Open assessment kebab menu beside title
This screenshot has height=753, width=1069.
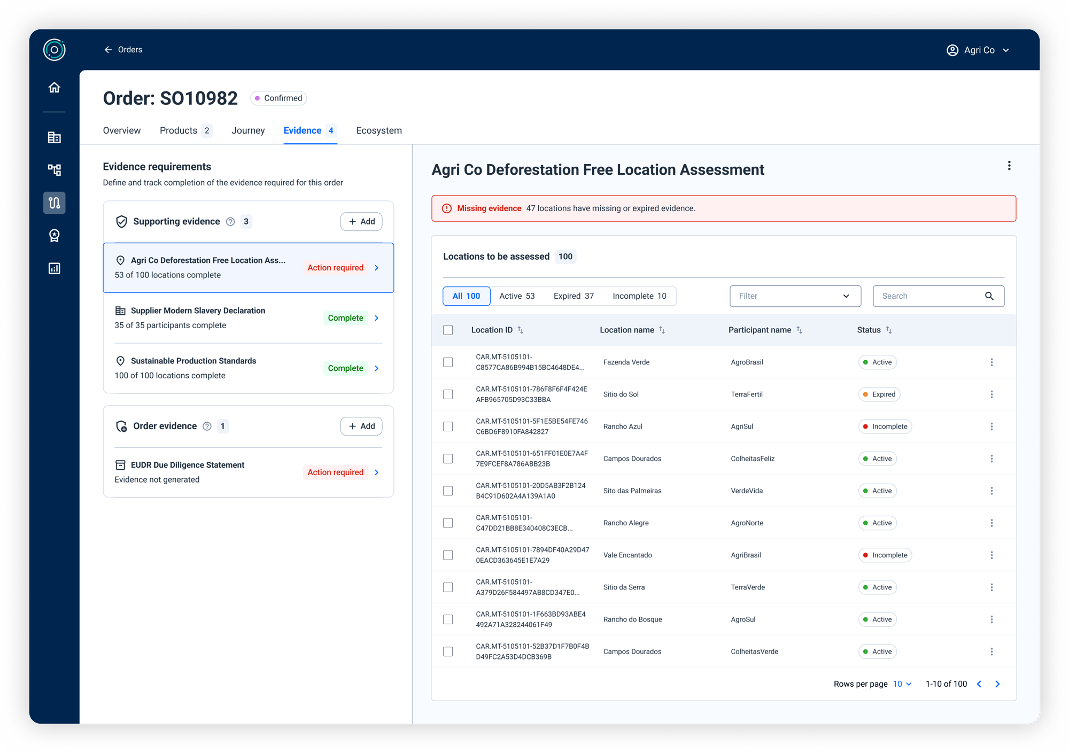(x=1009, y=166)
